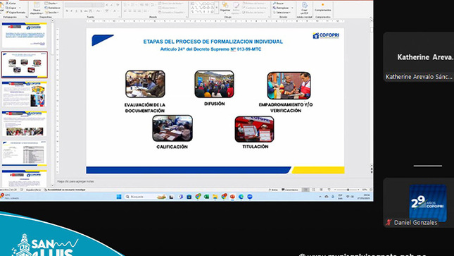The width and height of the screenshot is (454, 256).
Task: Select the third slide thumbnail
Action: click(25, 95)
